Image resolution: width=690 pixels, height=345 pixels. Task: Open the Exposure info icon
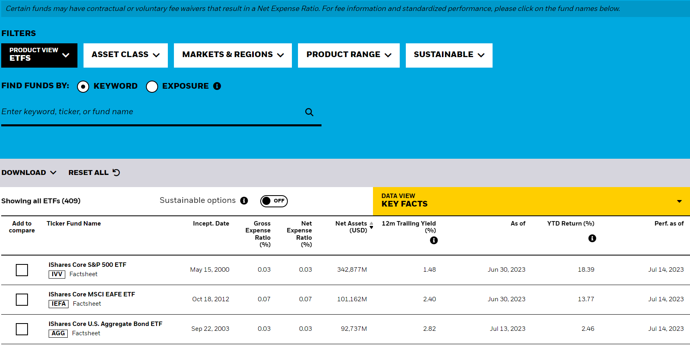tap(217, 86)
